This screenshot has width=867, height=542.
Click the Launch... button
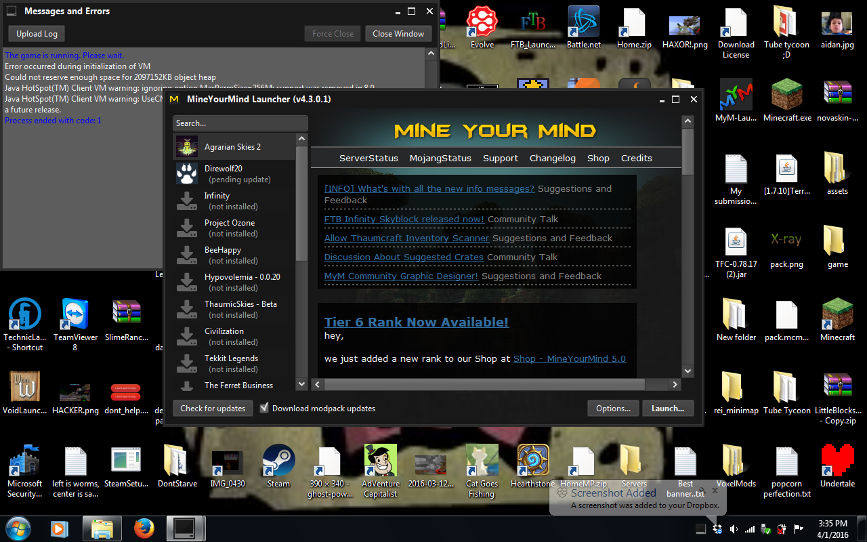tap(668, 409)
